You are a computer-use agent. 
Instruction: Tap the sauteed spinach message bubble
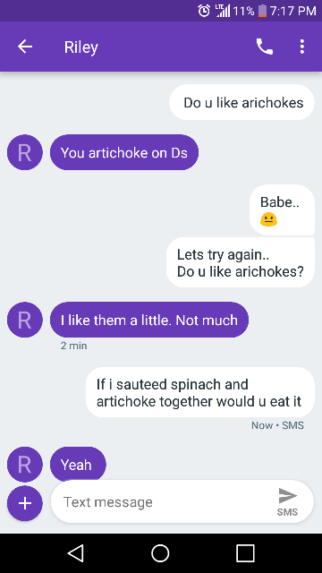[200, 392]
